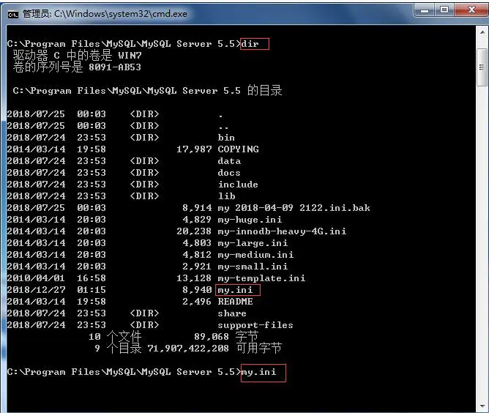Click 'my 2018-04-09 2122.ini.bak' file name

[x=294, y=208]
